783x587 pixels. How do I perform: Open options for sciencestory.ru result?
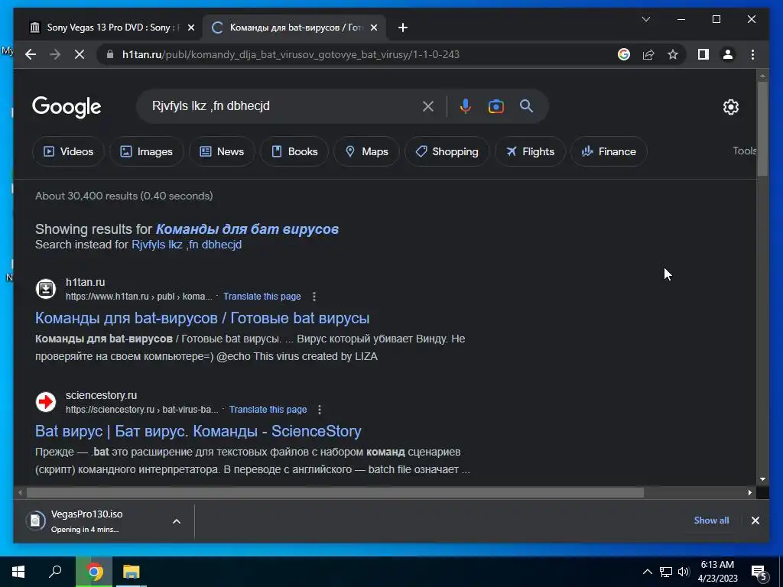pyautogui.click(x=320, y=410)
